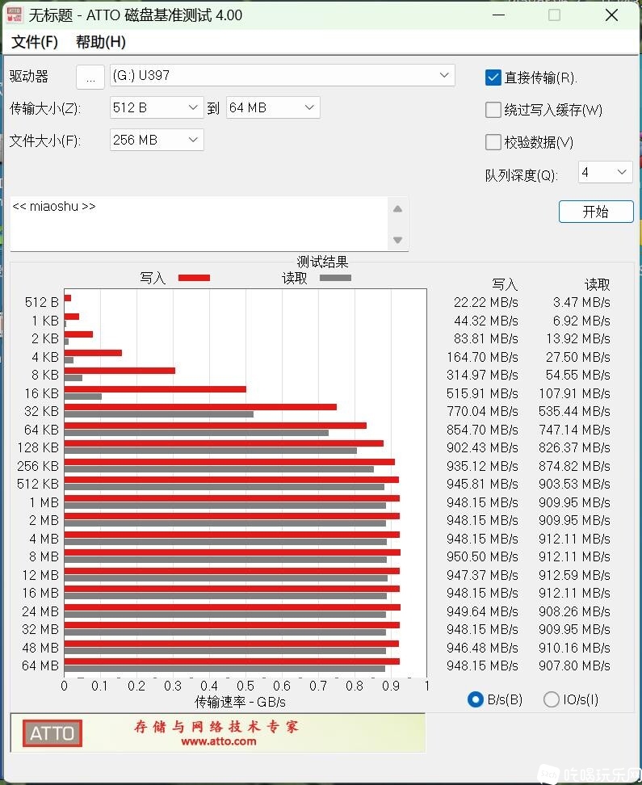Click the 854.70 MB/s write value
This screenshot has height=785, width=642.
click(482, 430)
